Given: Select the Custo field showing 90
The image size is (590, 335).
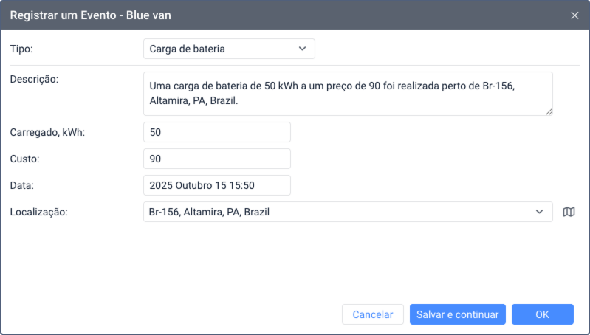Looking at the screenshot, I should 216,159.
